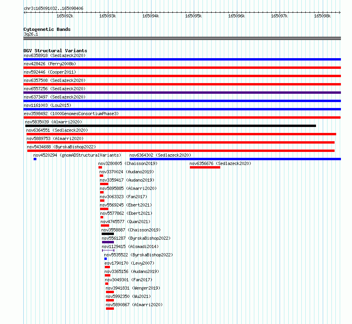The image size is (352, 324).
Task: Click nsv3049301 (Fan2017) label
Action: point(129,280)
